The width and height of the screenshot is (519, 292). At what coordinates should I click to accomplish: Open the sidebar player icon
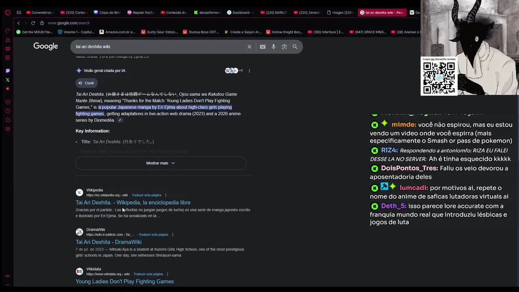[x=7, y=102]
